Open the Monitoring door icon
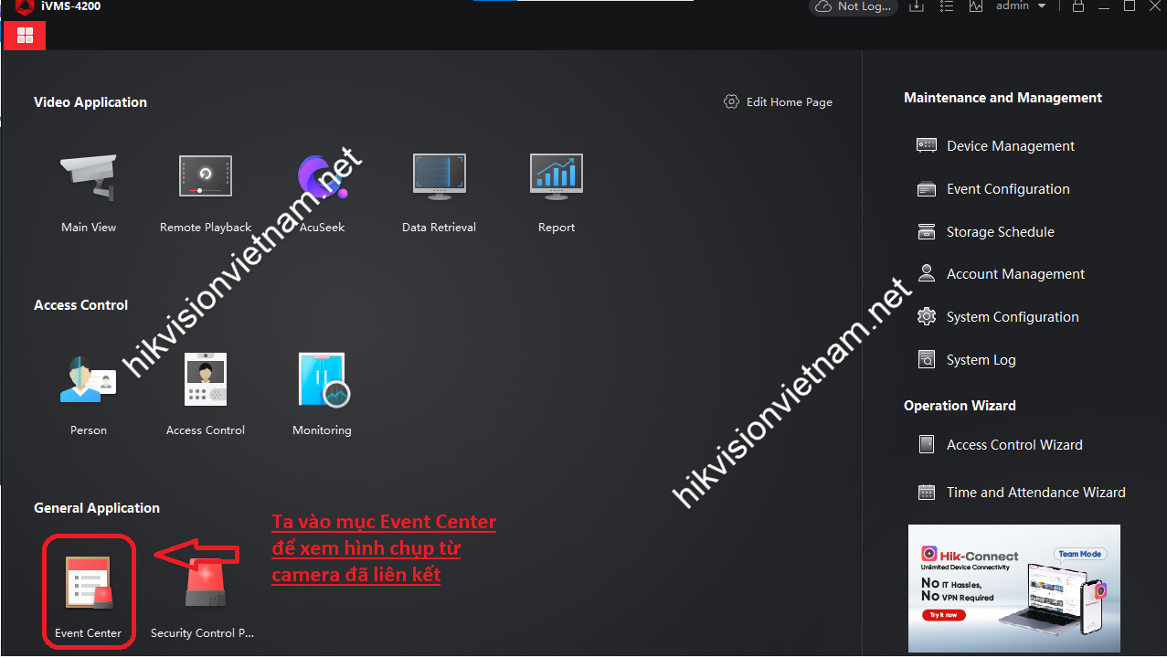 [x=322, y=380]
